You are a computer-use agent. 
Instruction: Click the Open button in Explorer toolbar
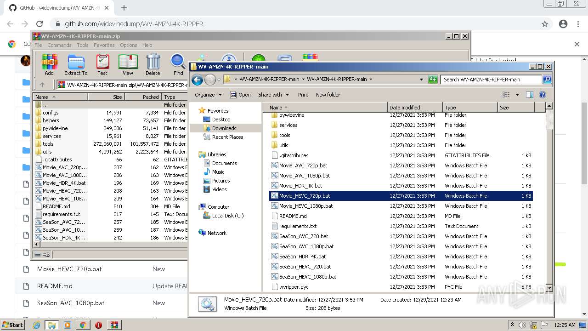coord(240,95)
